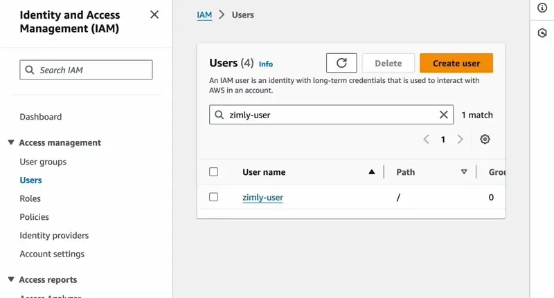Viewport: 554px width, 298px height.
Task: Select Users in the sidebar
Action: [30, 180]
